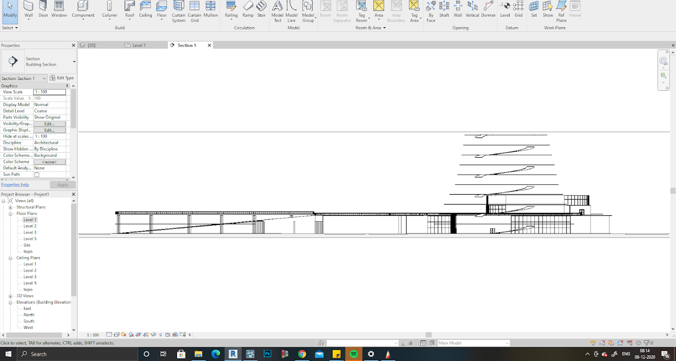Collapse the Ceiling Plans tree node
Screen dimensions: 676x361
10,258
